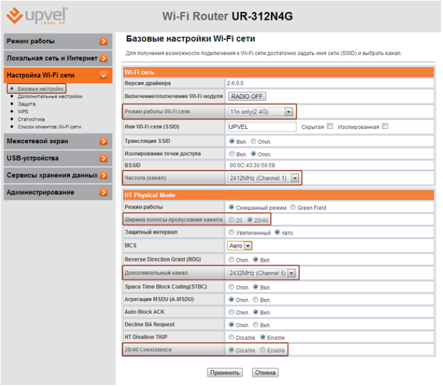Image resolution: width=443 pixels, height=387 pixels.
Task: Click the UPVEL SSID input field
Action: (262, 127)
